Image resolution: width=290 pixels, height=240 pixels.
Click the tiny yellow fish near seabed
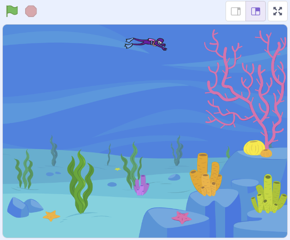click(118, 169)
